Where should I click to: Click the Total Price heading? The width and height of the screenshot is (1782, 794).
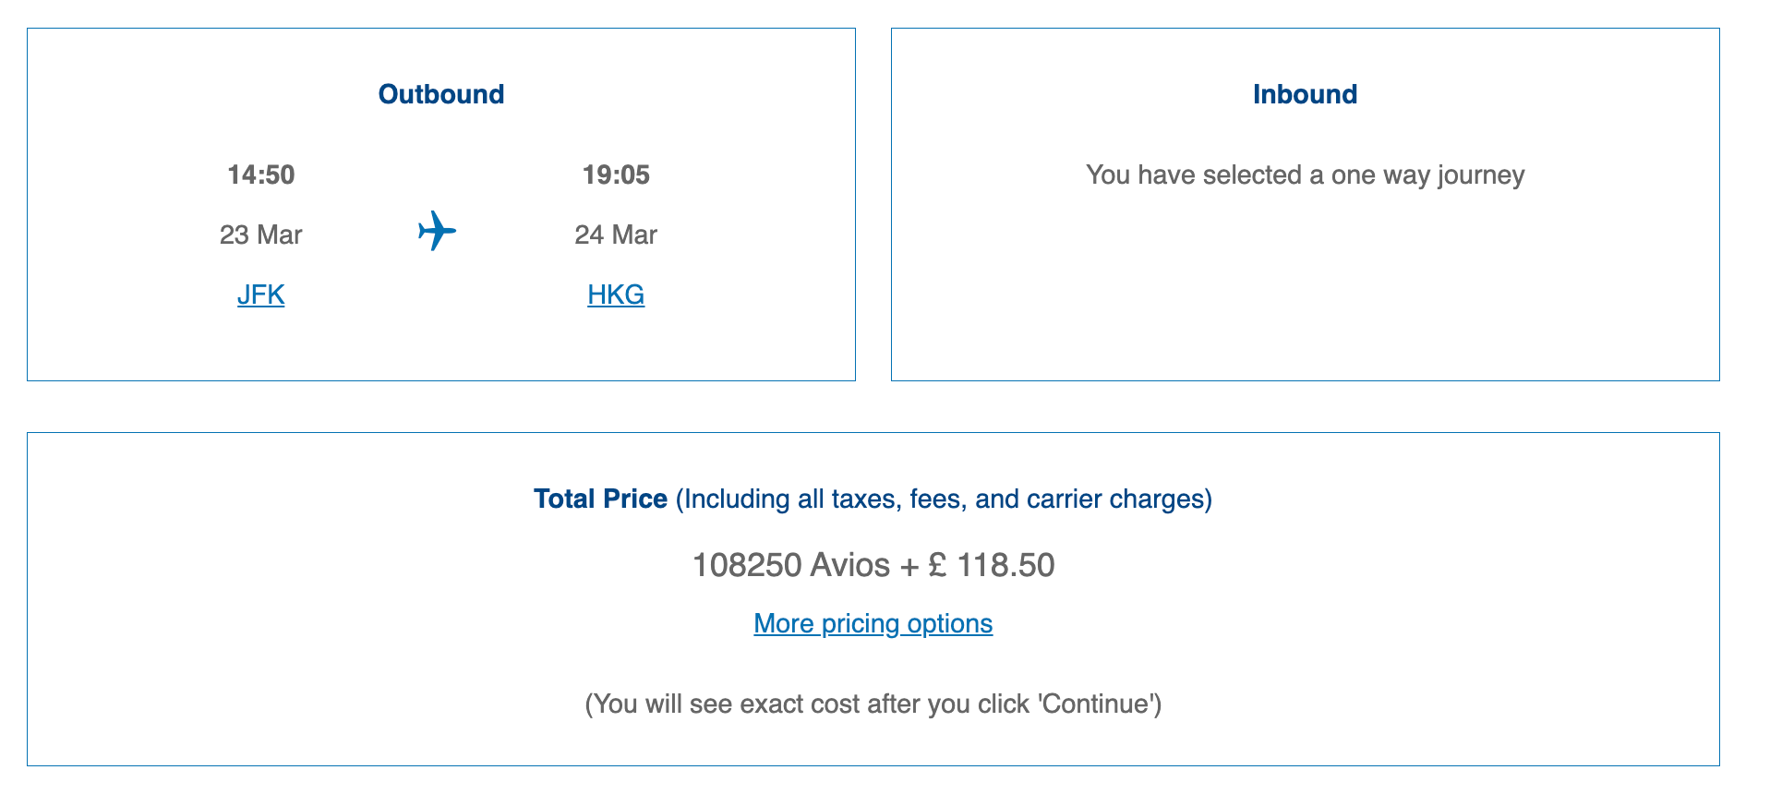(x=600, y=499)
